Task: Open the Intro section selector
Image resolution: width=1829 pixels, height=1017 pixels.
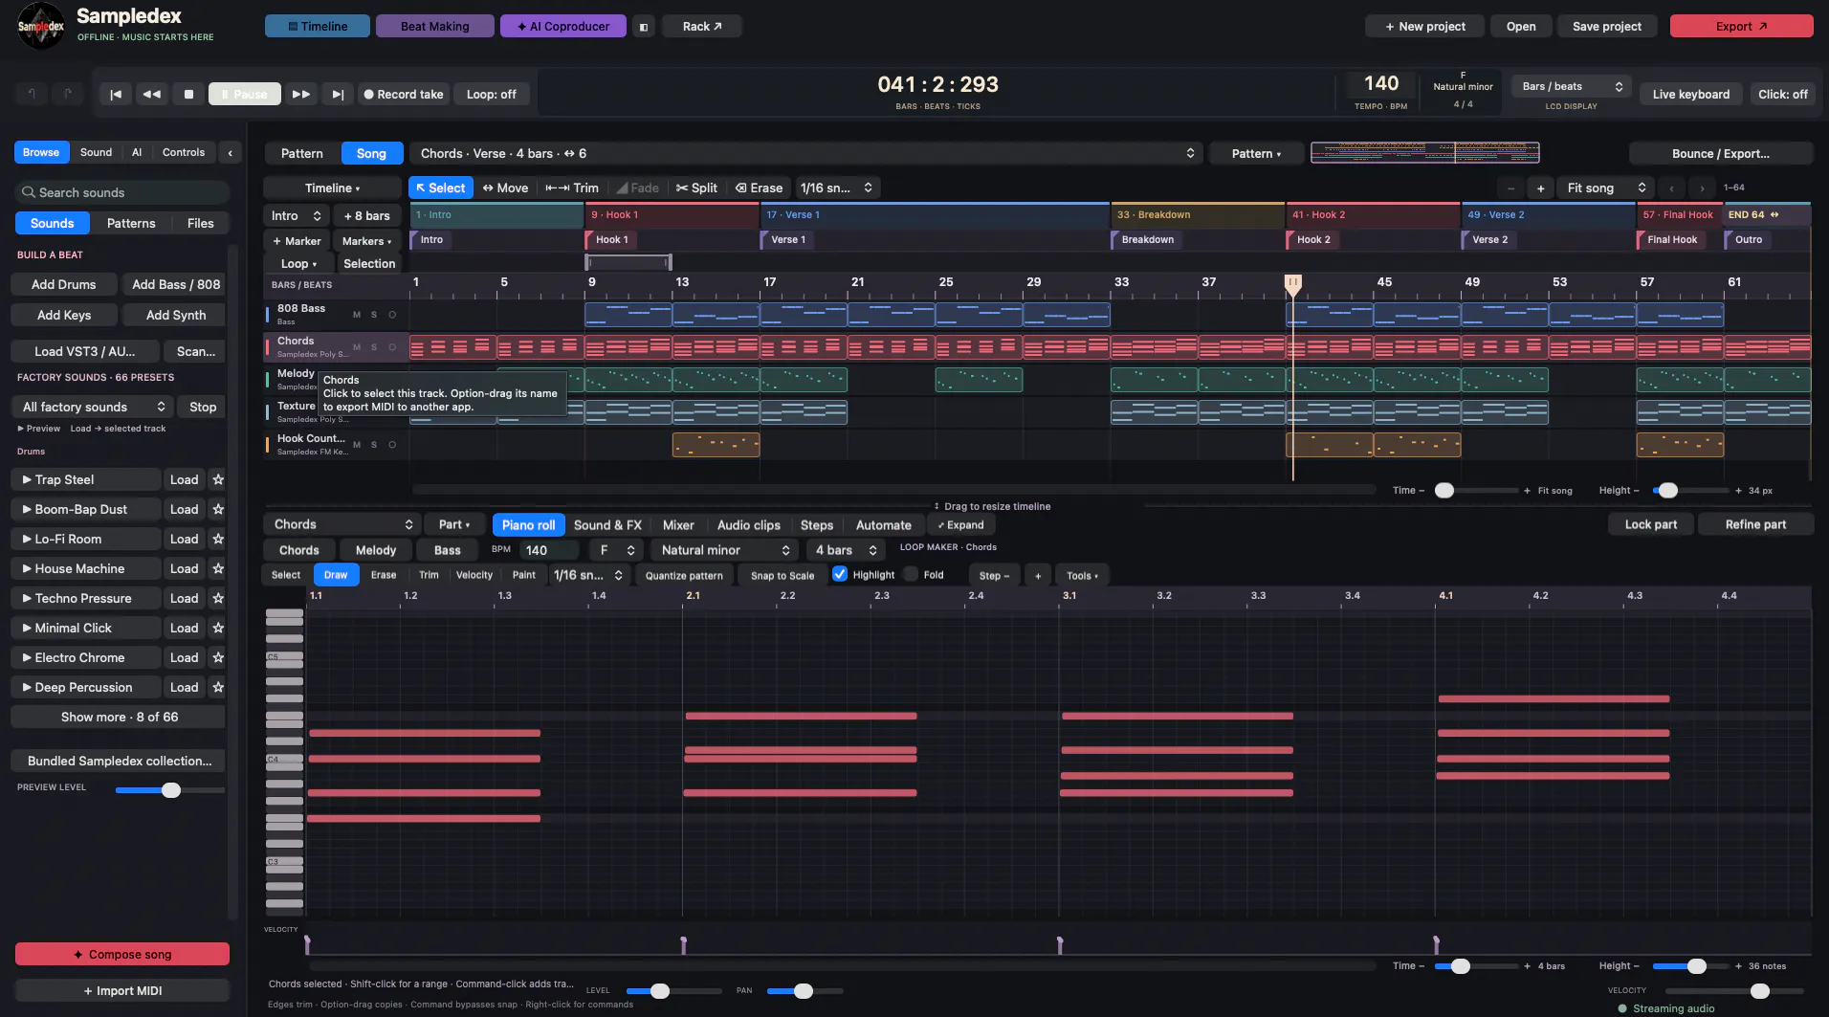Action: (297, 215)
